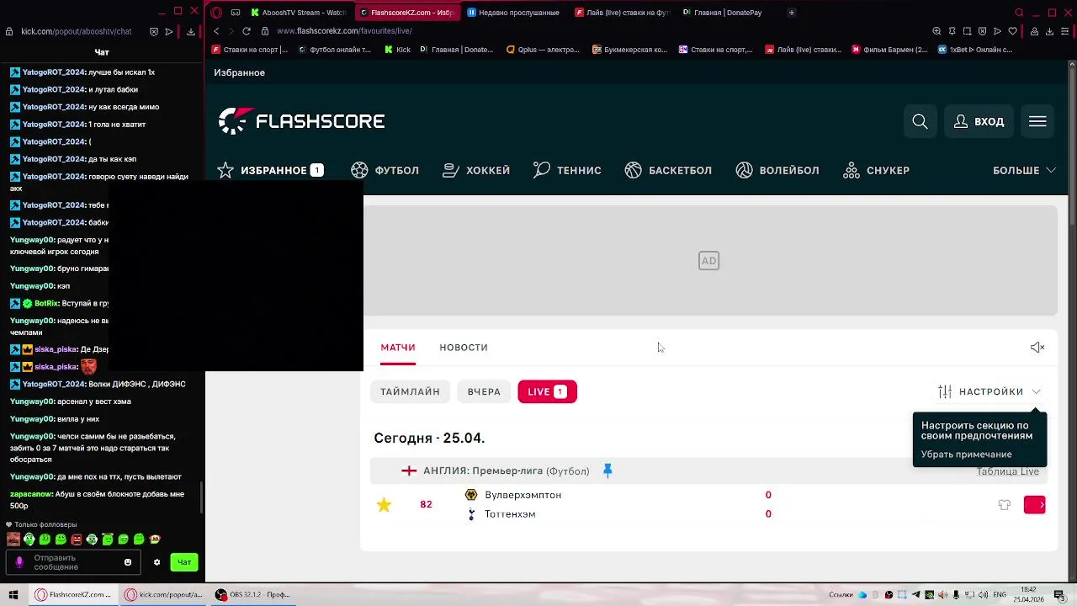Image resolution: width=1077 pixels, height=606 pixels.
Task: Switch to the МАТЧИ tab
Action: click(x=398, y=348)
